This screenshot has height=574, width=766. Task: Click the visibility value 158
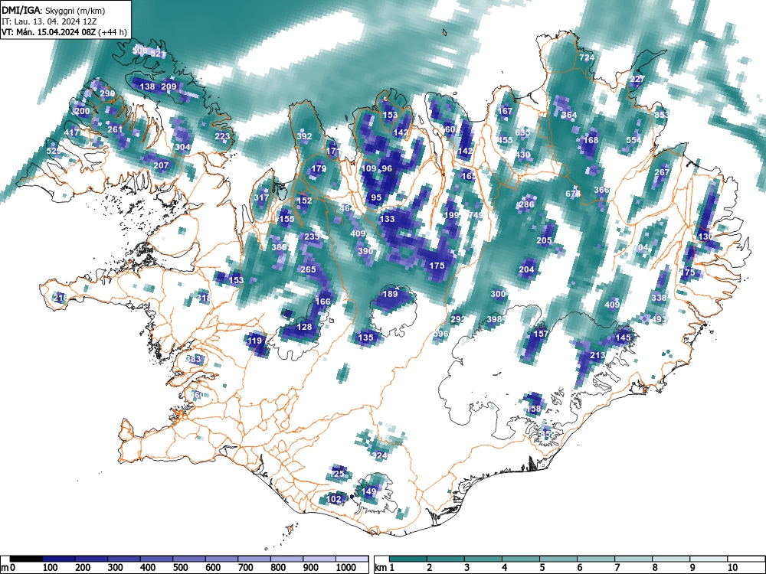pos(533,409)
